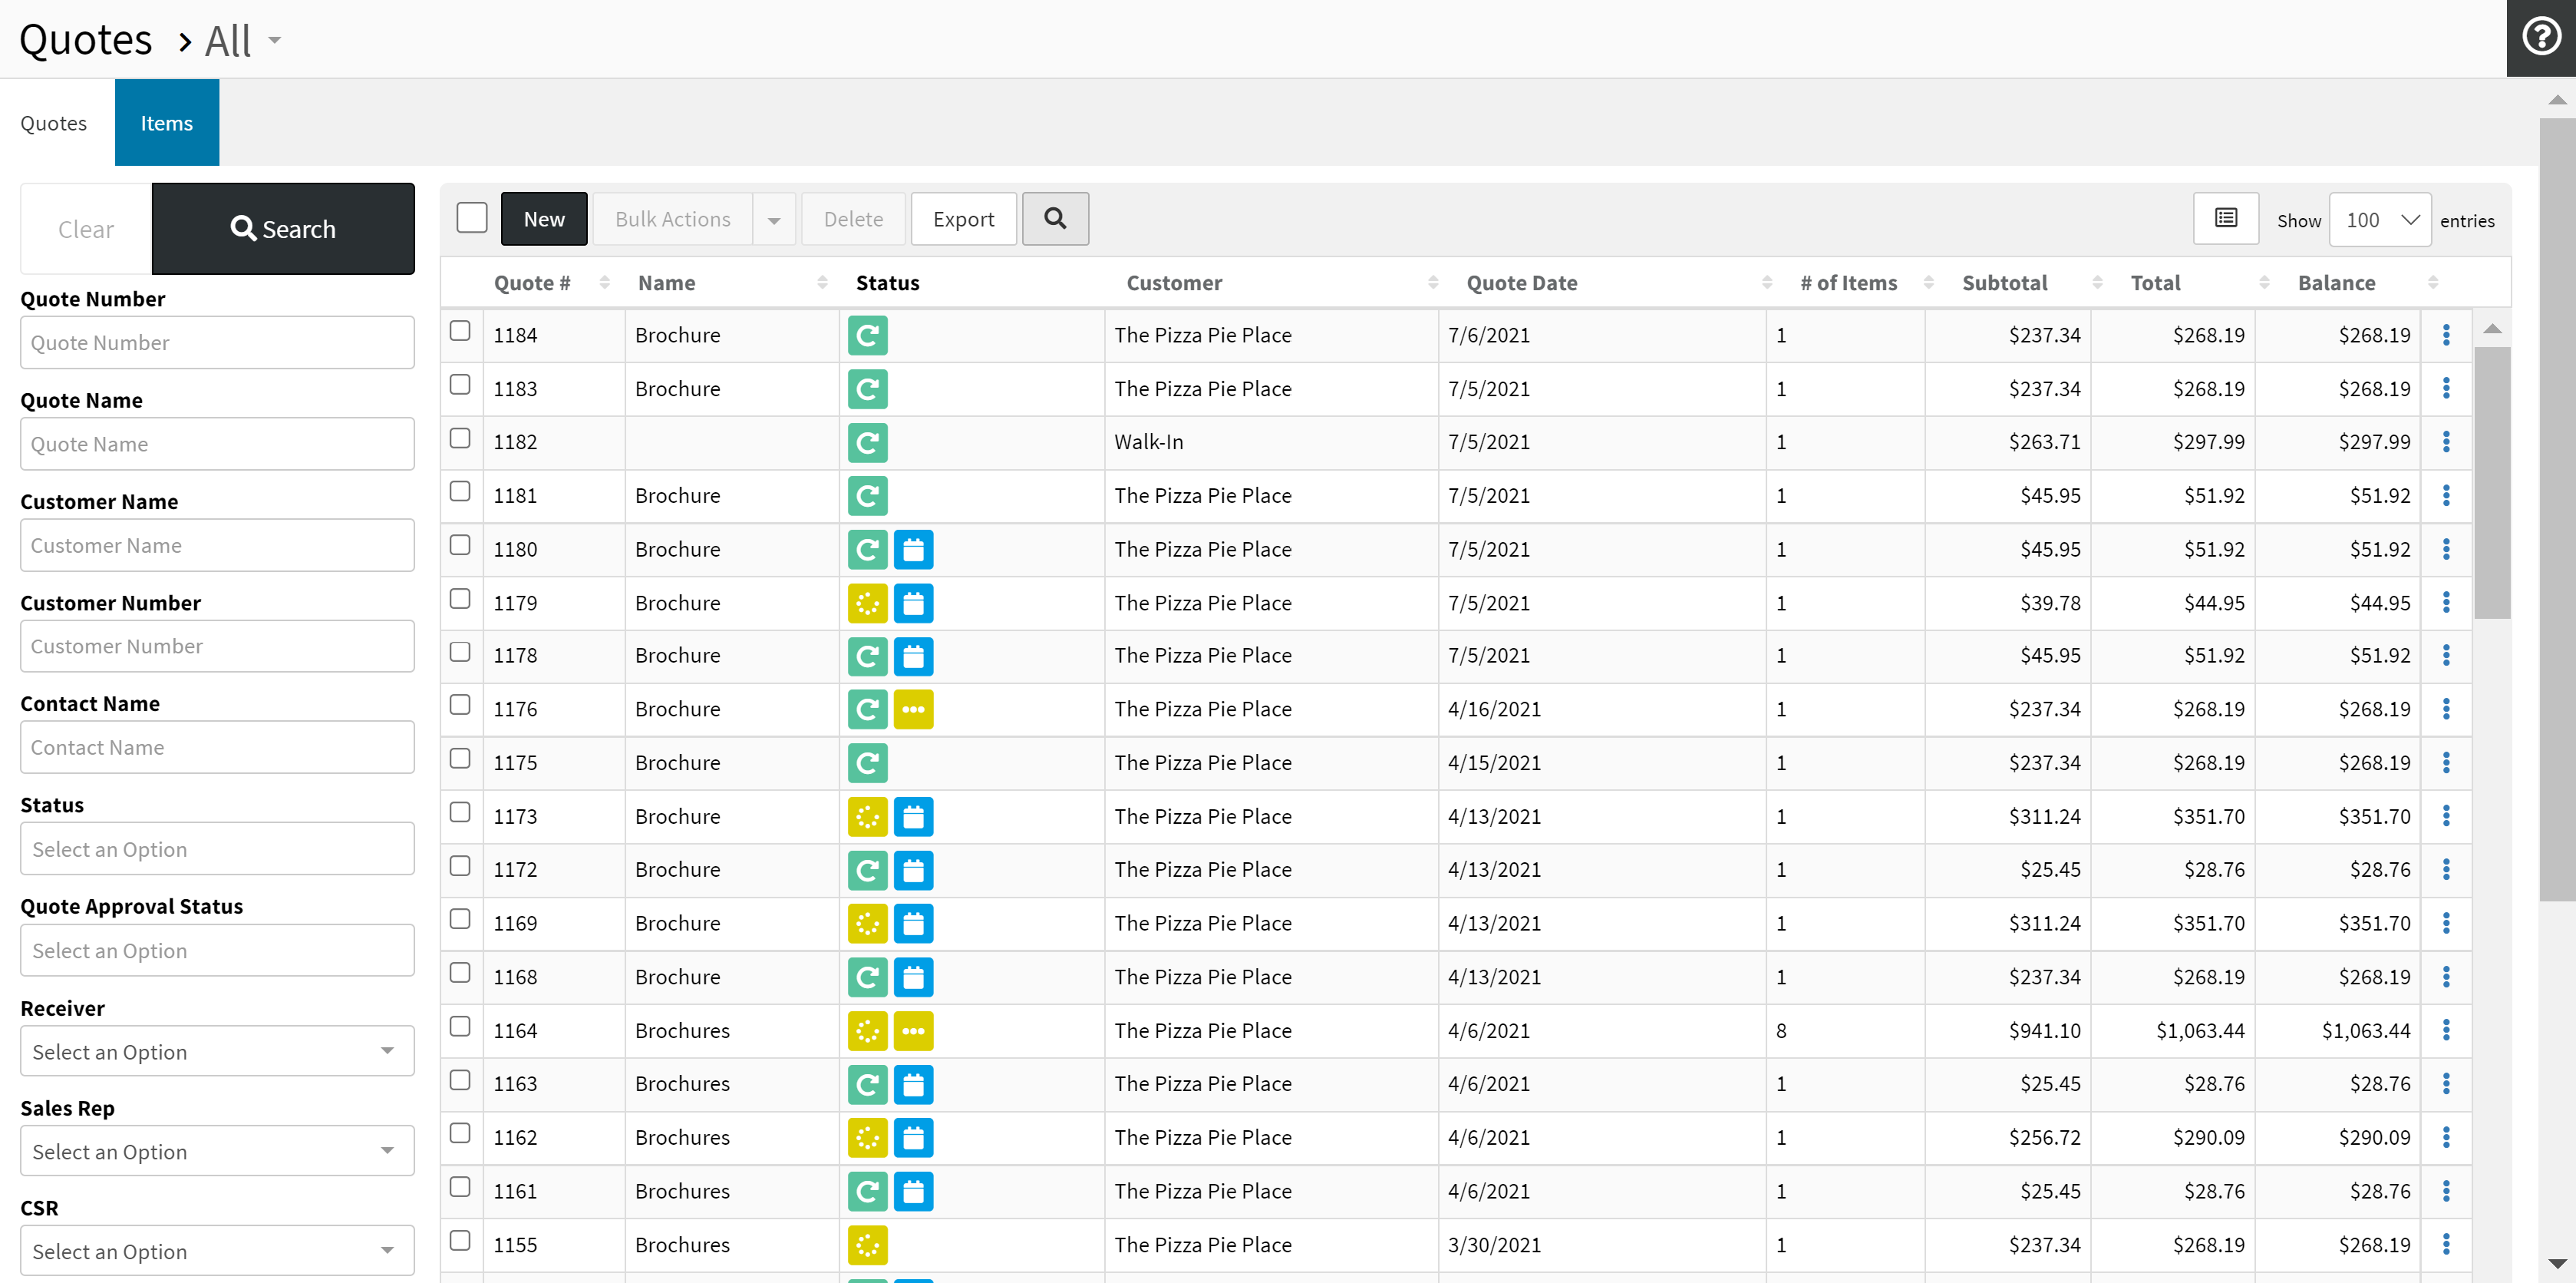Image resolution: width=2576 pixels, height=1283 pixels.
Task: Open the list view layout icon
Action: [x=2225, y=218]
